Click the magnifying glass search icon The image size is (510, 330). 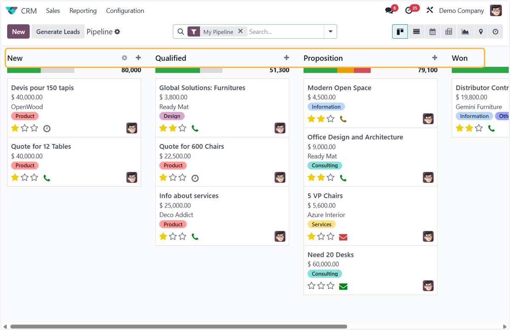181,31
